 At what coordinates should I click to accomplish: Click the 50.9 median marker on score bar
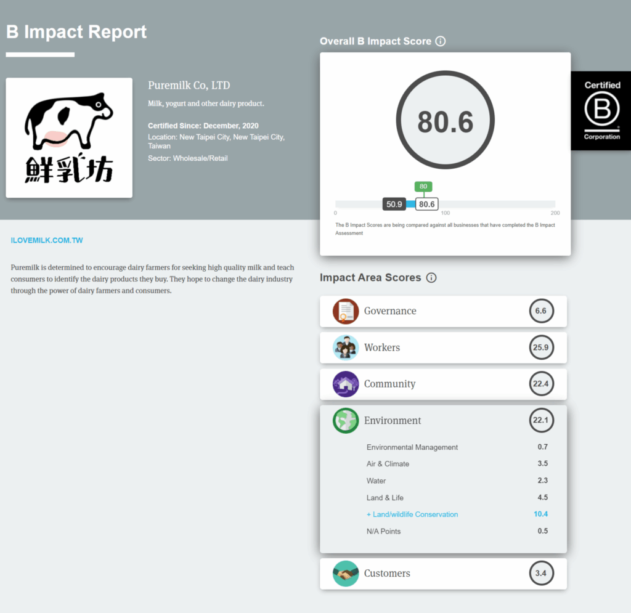(x=394, y=205)
